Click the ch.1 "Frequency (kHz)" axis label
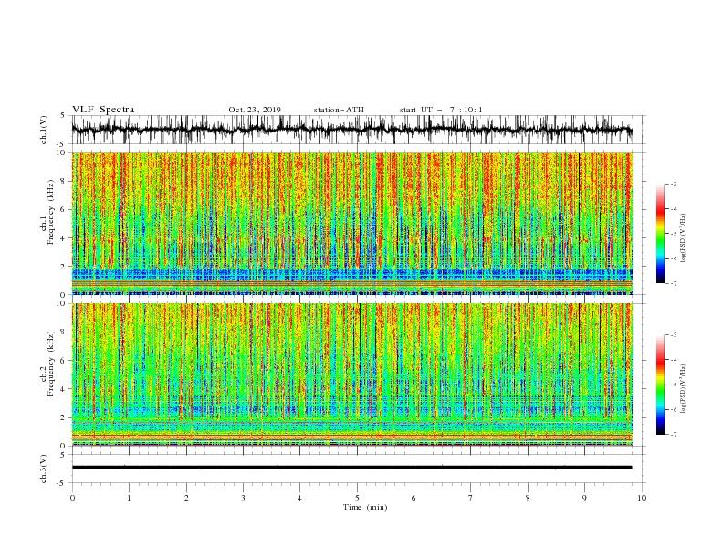723x559 pixels. [x=51, y=213]
